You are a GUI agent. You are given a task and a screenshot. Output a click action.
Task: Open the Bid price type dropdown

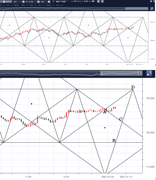(23, 2)
